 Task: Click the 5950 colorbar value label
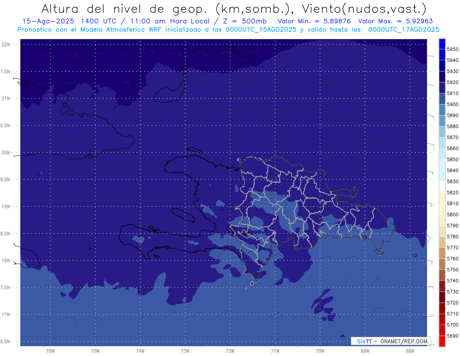[452, 49]
